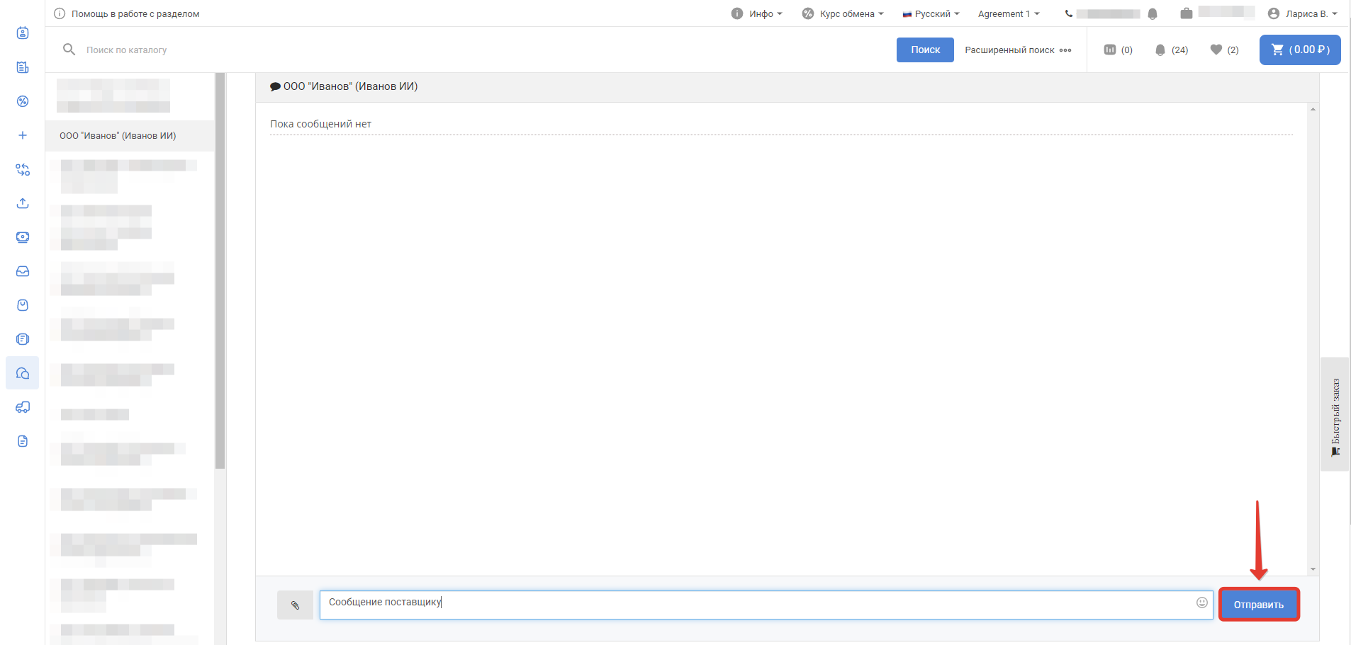Click the Отправить send button
This screenshot has height=645, width=1351.
1258,605
